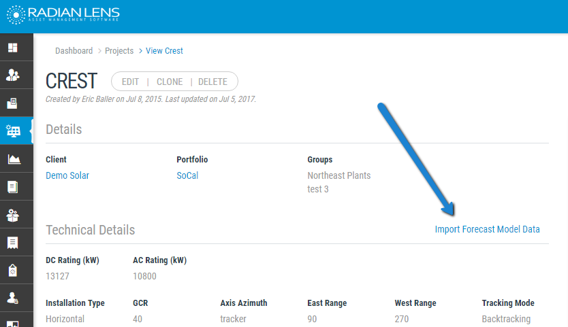
Task: Open the box with gears sidebar icon
Action: (x=13, y=215)
